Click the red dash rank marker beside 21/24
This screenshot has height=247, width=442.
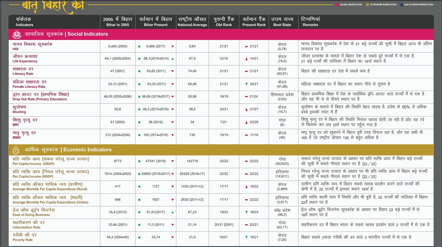tap(246, 97)
